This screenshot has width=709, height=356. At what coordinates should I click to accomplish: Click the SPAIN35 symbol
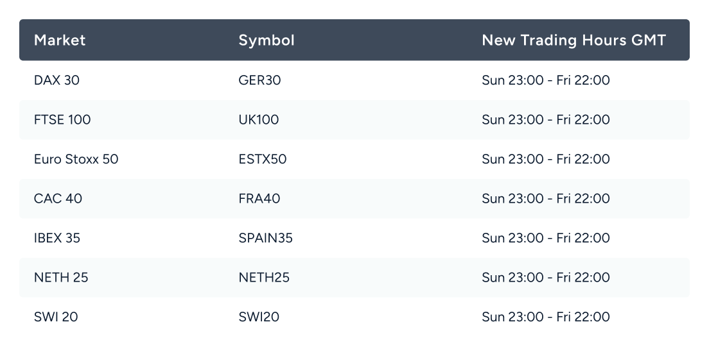265,238
